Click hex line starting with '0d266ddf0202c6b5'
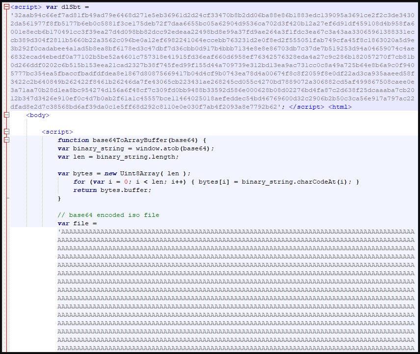 click(x=212, y=65)
